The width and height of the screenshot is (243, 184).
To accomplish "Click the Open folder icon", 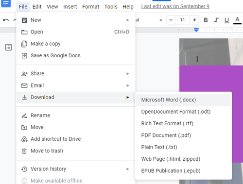I will [x=24, y=32].
